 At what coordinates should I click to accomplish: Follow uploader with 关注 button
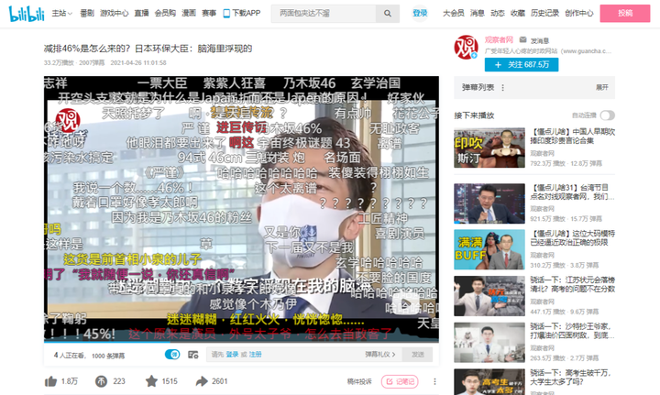522,64
